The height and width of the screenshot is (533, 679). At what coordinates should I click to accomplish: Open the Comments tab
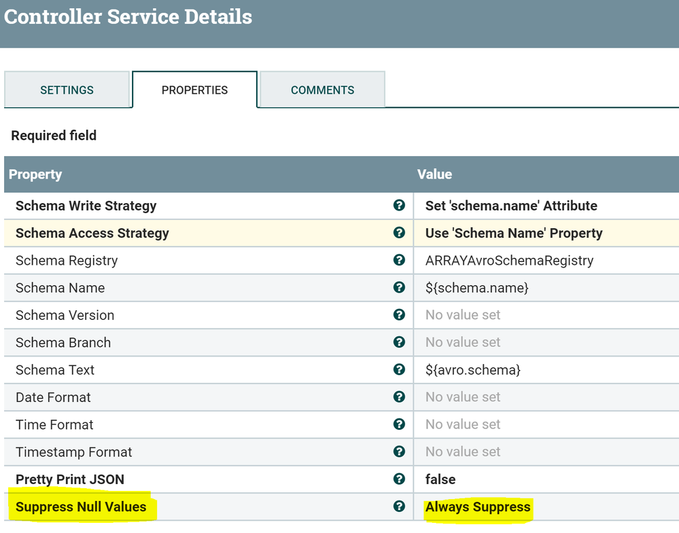[322, 90]
